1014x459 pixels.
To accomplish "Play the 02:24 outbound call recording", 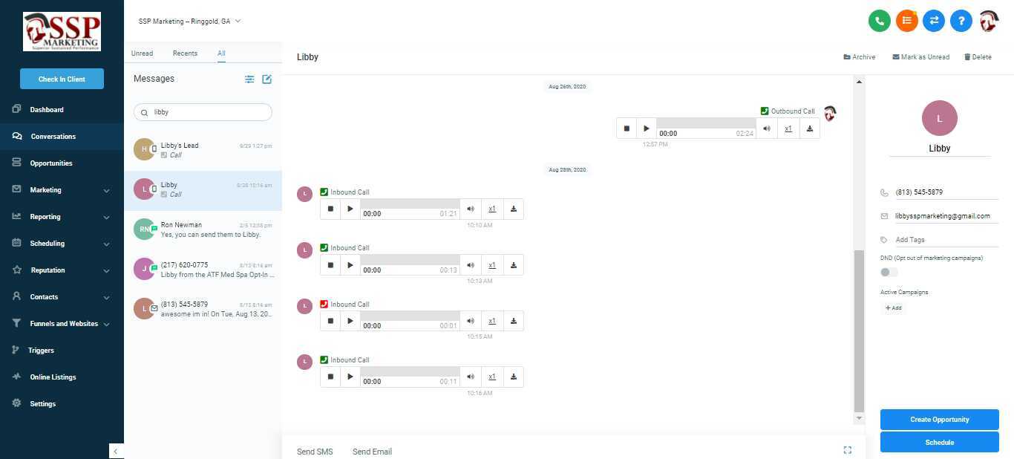I will coord(647,128).
